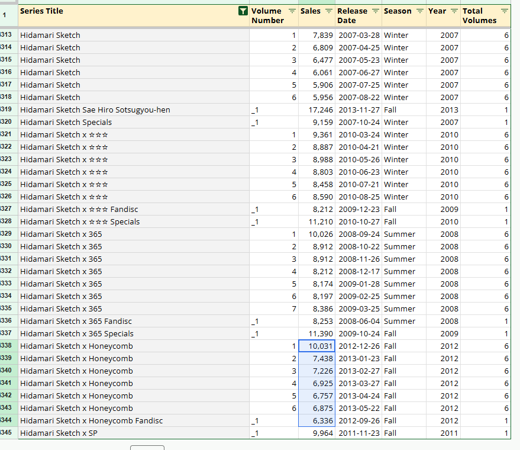This screenshot has height=450, width=520.
Task: Select the Series Title header cell
Action: point(134,15)
